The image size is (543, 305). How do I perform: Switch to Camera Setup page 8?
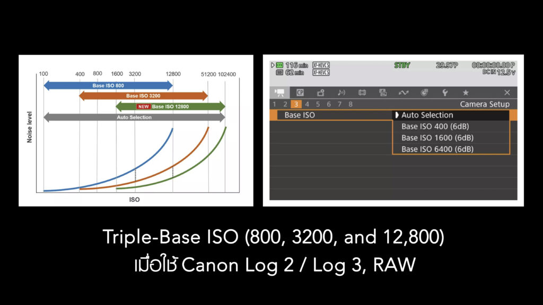pos(350,104)
